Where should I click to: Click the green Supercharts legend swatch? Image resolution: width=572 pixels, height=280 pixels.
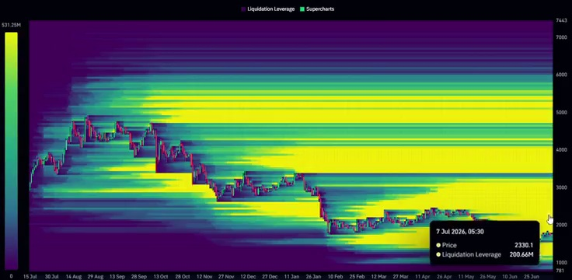tap(302, 9)
